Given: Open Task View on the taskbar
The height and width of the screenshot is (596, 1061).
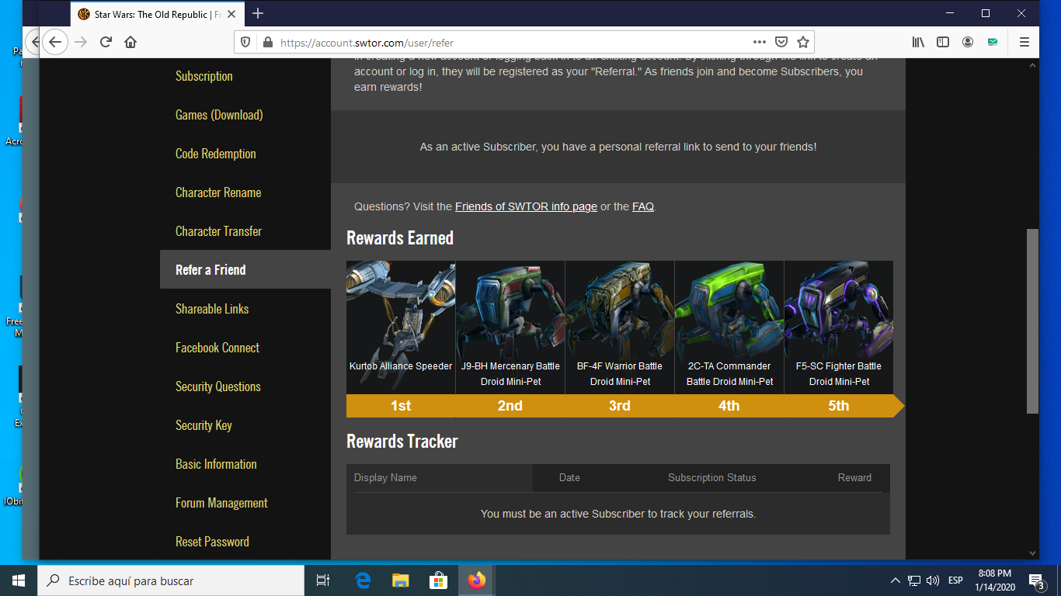Looking at the screenshot, I should [323, 580].
